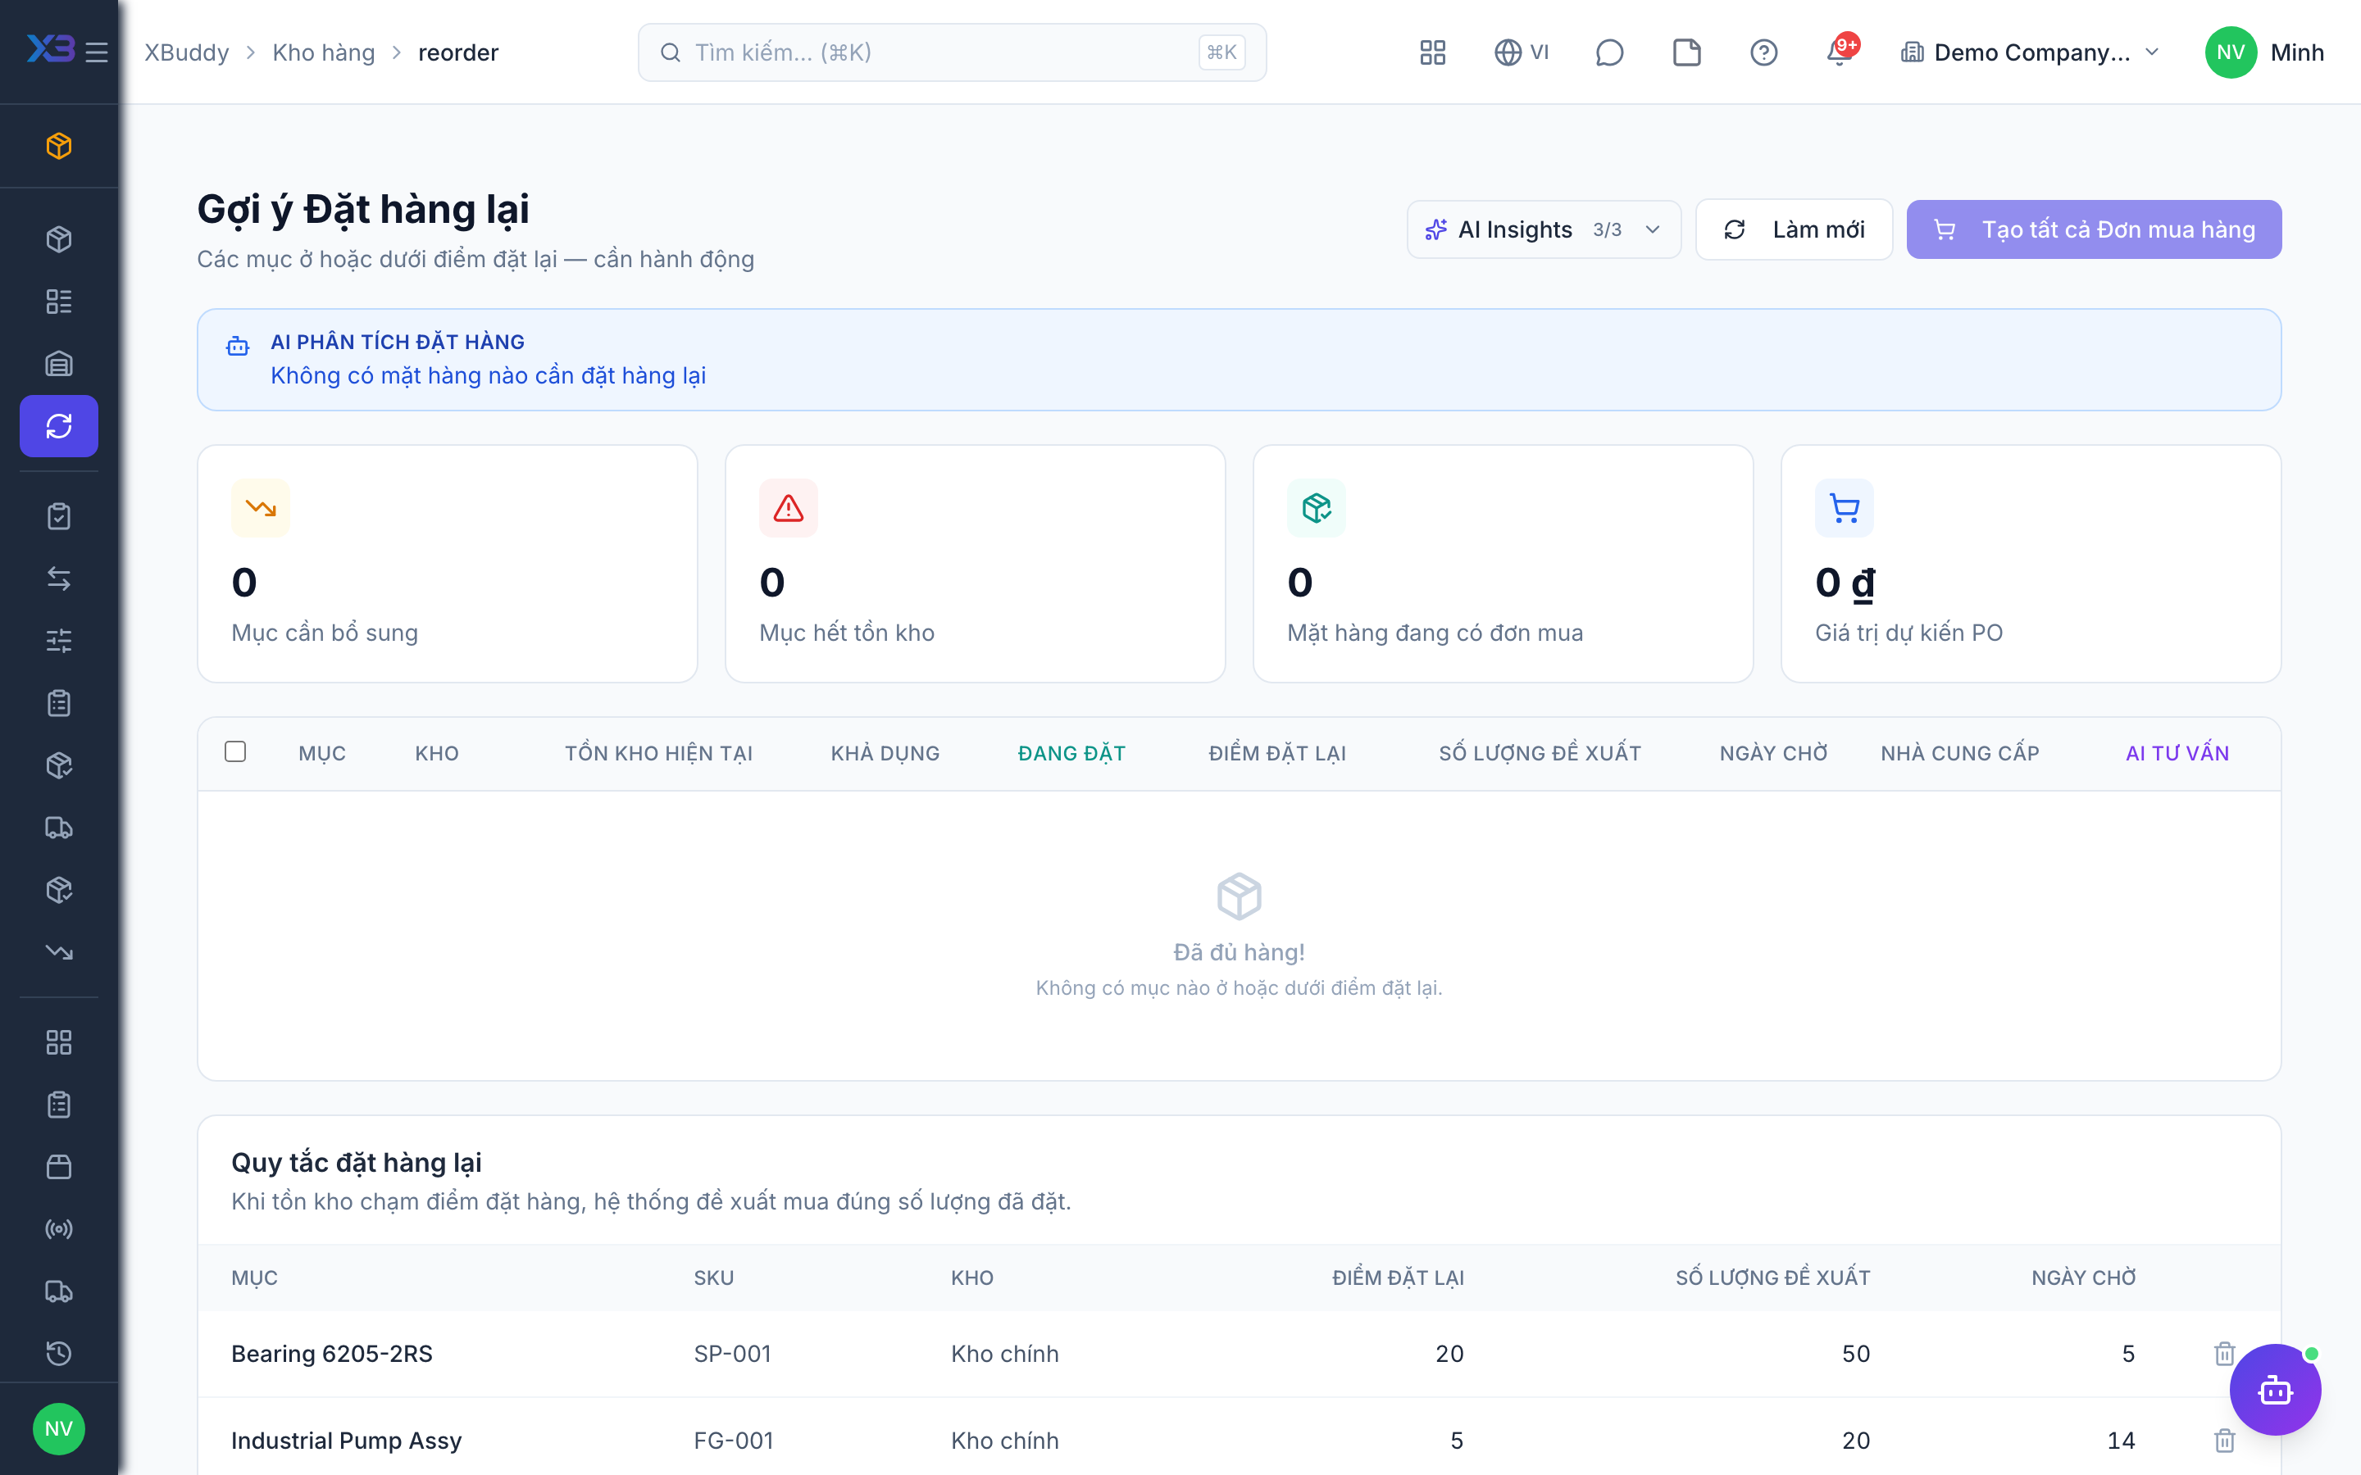Screen dimensions: 2361x1475
Task: Switch language using the VI globe selector
Action: pyautogui.click(x=1522, y=52)
